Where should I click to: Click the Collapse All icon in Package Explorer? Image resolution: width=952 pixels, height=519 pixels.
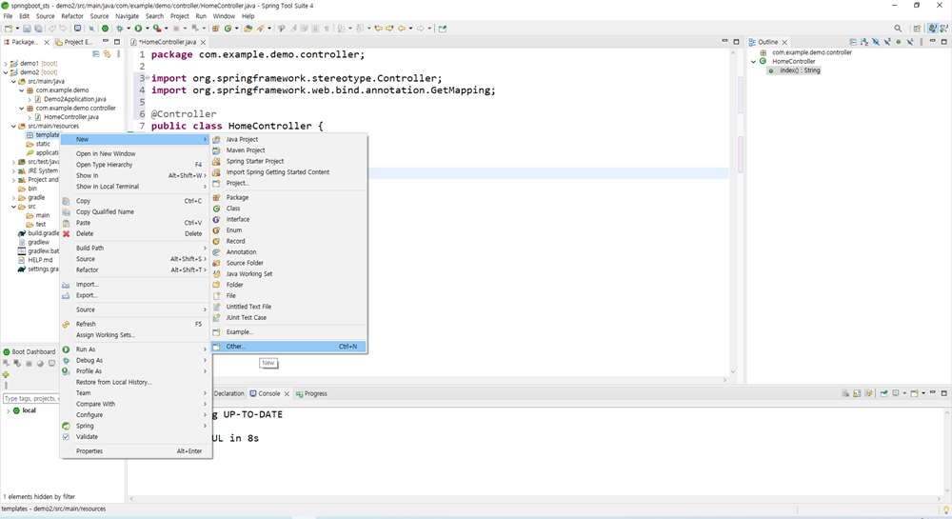(95, 54)
